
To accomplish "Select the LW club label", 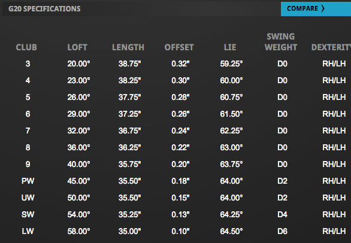I will click(28, 231).
